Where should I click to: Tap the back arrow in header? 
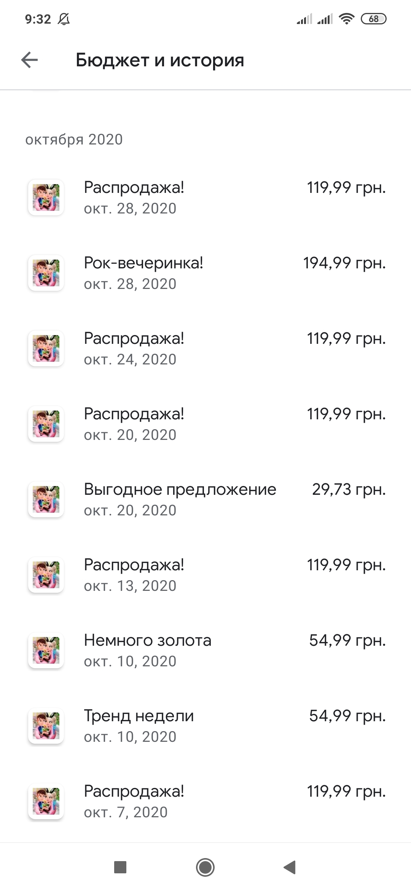point(30,60)
